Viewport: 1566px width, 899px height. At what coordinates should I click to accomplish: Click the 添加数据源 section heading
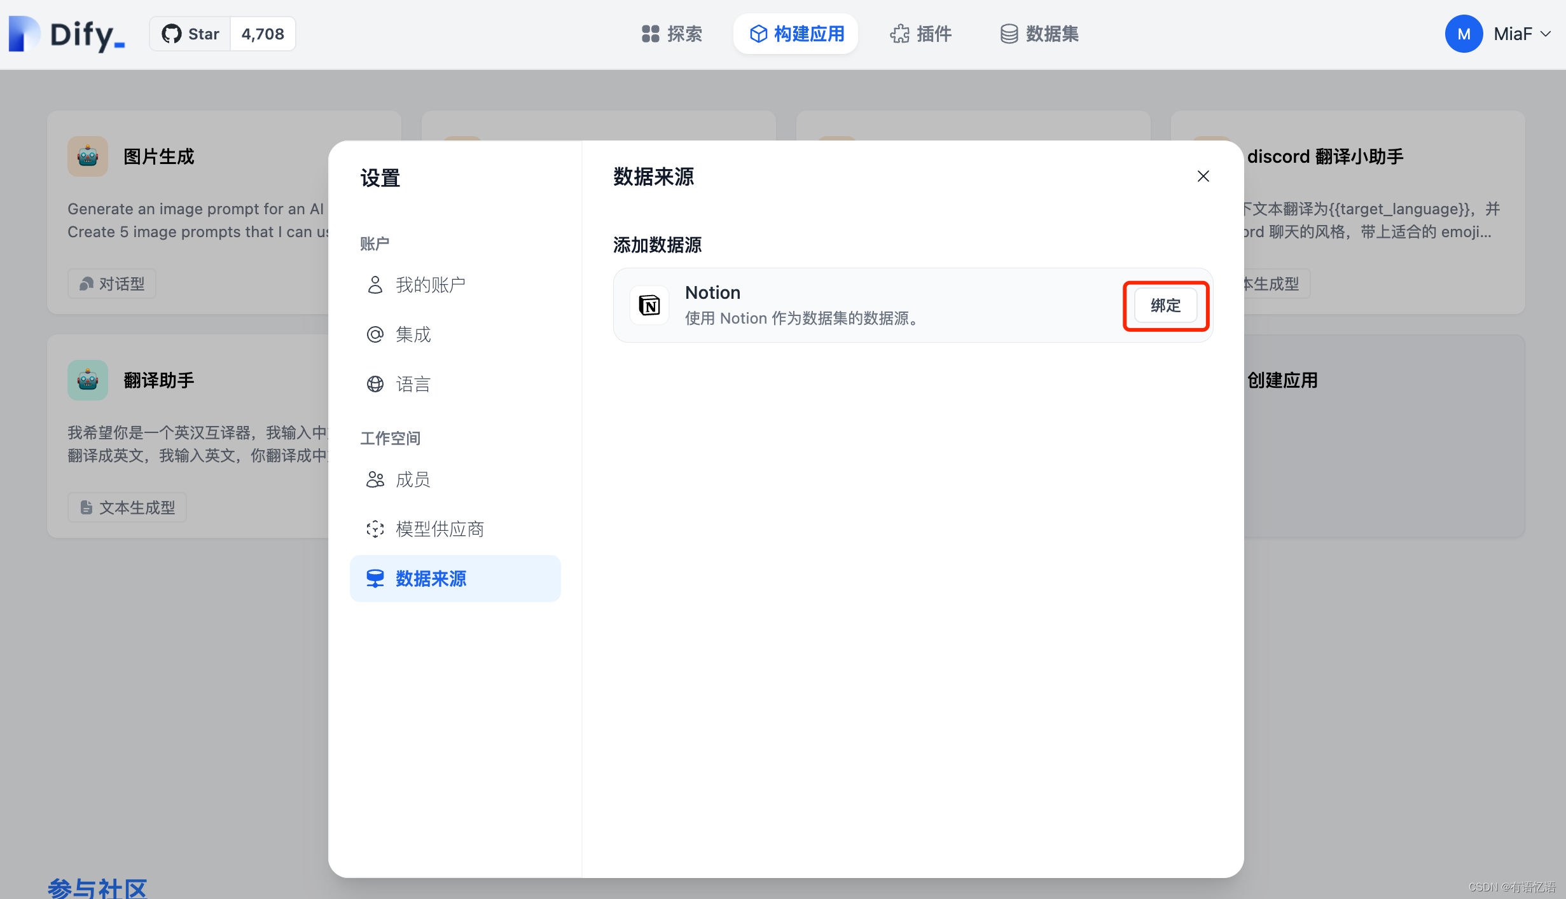pos(657,245)
